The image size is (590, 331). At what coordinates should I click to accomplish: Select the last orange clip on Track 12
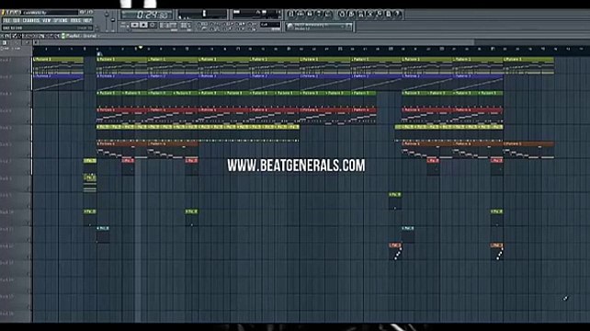[x=496, y=251]
